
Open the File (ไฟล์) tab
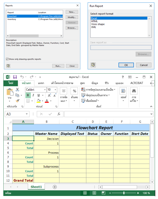(11, 83)
